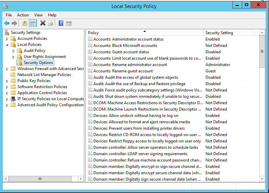Open the Action menu
Screen dimensions: 269x193
click(x=23, y=15)
